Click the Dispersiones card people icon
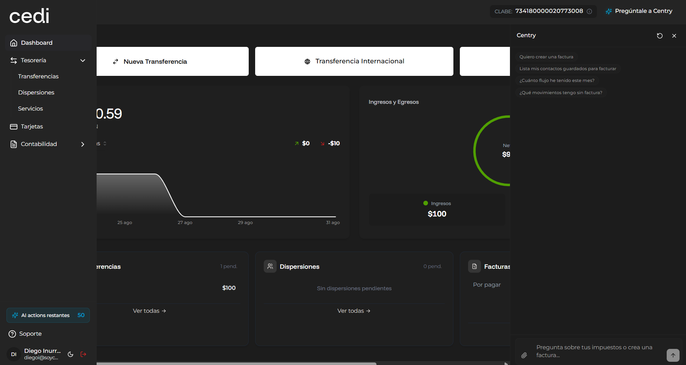Screen dimensions: 686x365 tap(270, 266)
